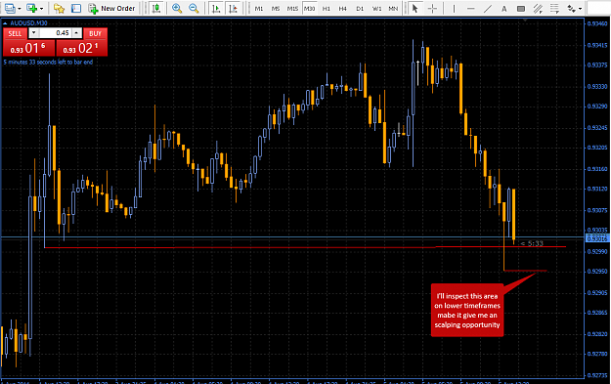Toggle the panel window icon beside Navigator
The image size is (611, 384).
[x=76, y=8]
